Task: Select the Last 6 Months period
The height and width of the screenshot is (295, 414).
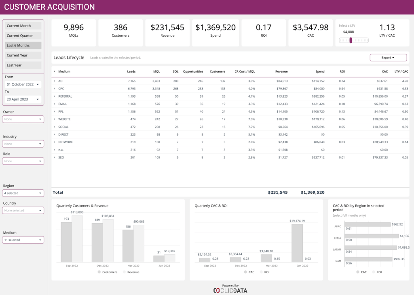Action: coord(23,45)
